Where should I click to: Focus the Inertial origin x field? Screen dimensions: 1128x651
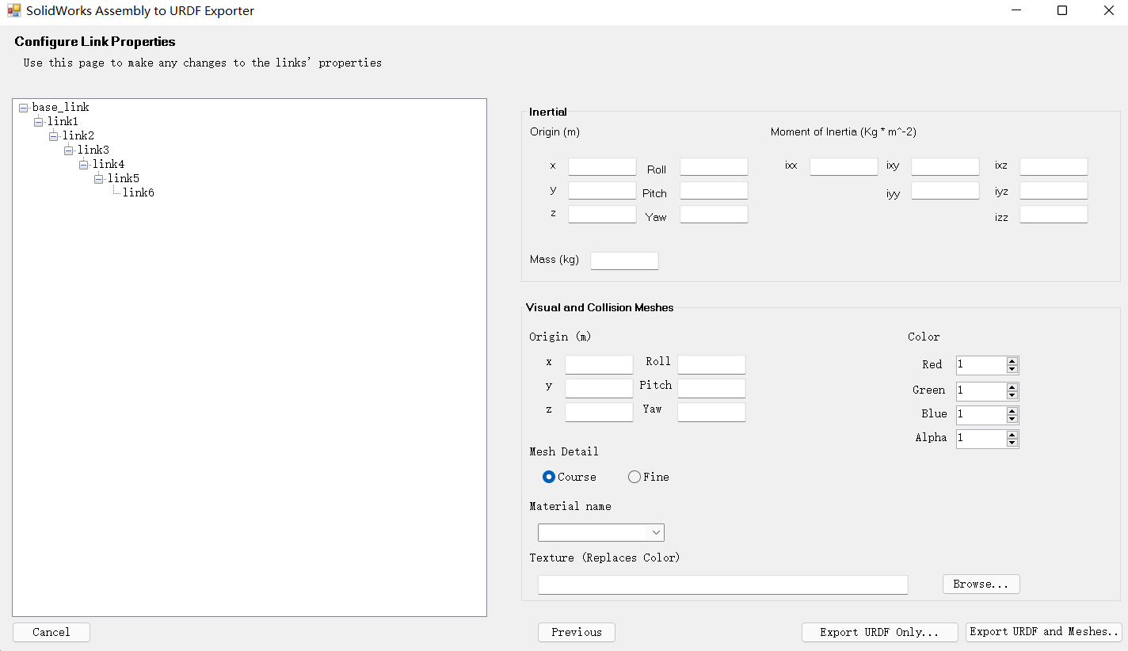click(602, 166)
